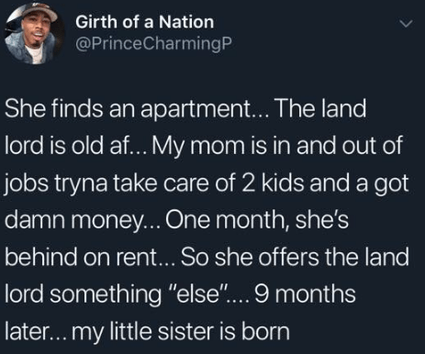The width and height of the screenshot is (425, 354).
Task: Open the author's profile picture
Action: (34, 33)
